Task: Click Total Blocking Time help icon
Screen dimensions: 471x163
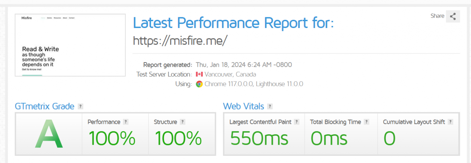Action: pos(366,122)
